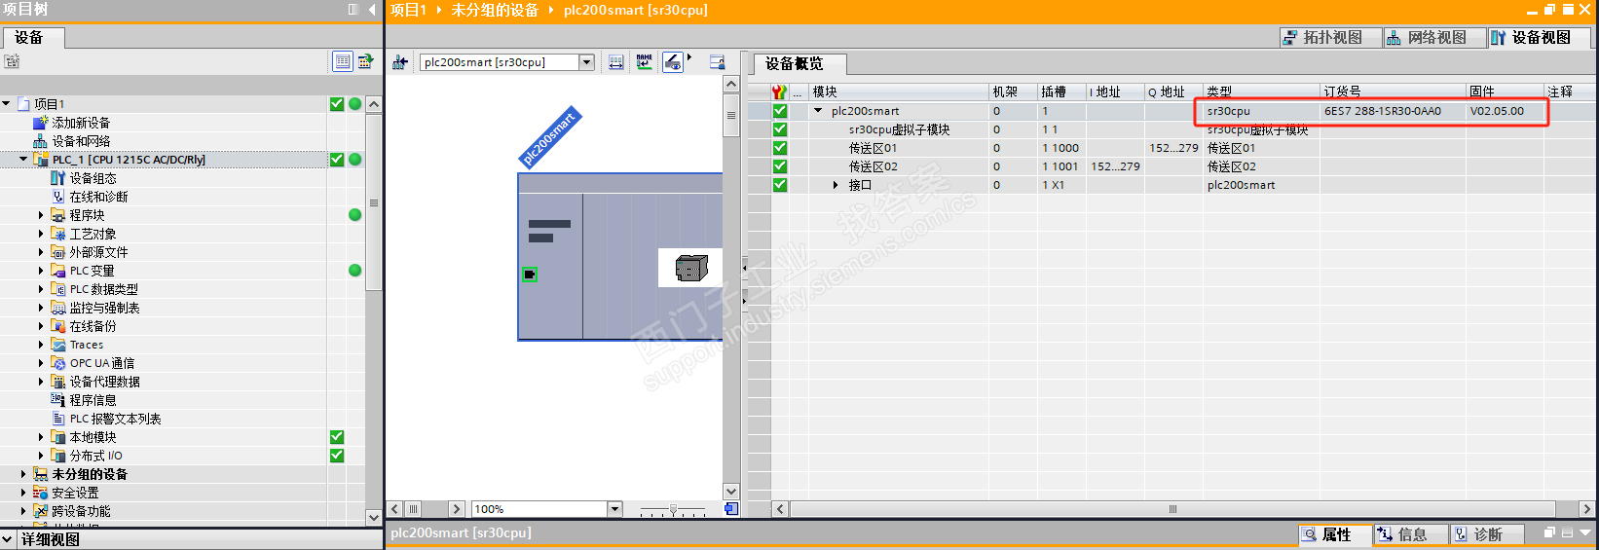Screen dimensions: 1599x550
Task: Click device view side-panel toggle icon
Action: click(x=718, y=62)
